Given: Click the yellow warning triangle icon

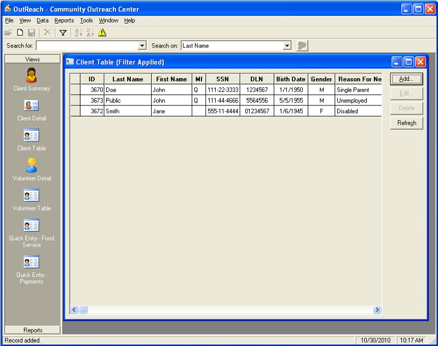Looking at the screenshot, I should (102, 33).
